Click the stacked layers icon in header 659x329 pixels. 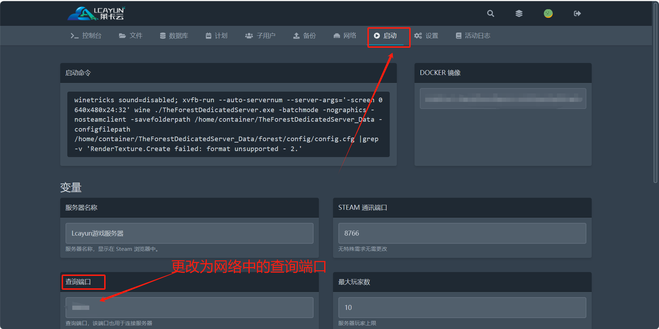(519, 13)
